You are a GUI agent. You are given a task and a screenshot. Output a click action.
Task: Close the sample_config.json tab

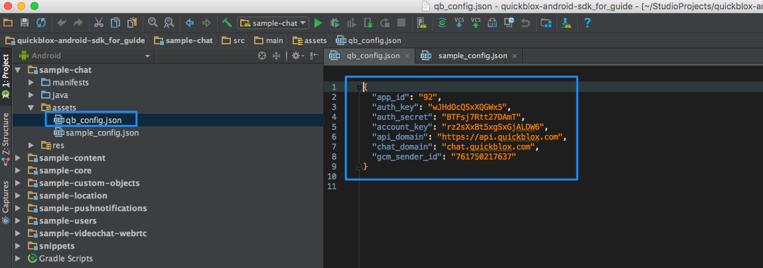[x=514, y=56]
